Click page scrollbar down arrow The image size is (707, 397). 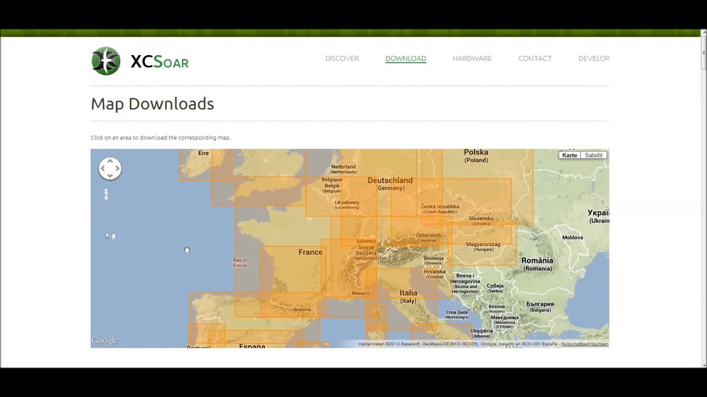pos(704,364)
